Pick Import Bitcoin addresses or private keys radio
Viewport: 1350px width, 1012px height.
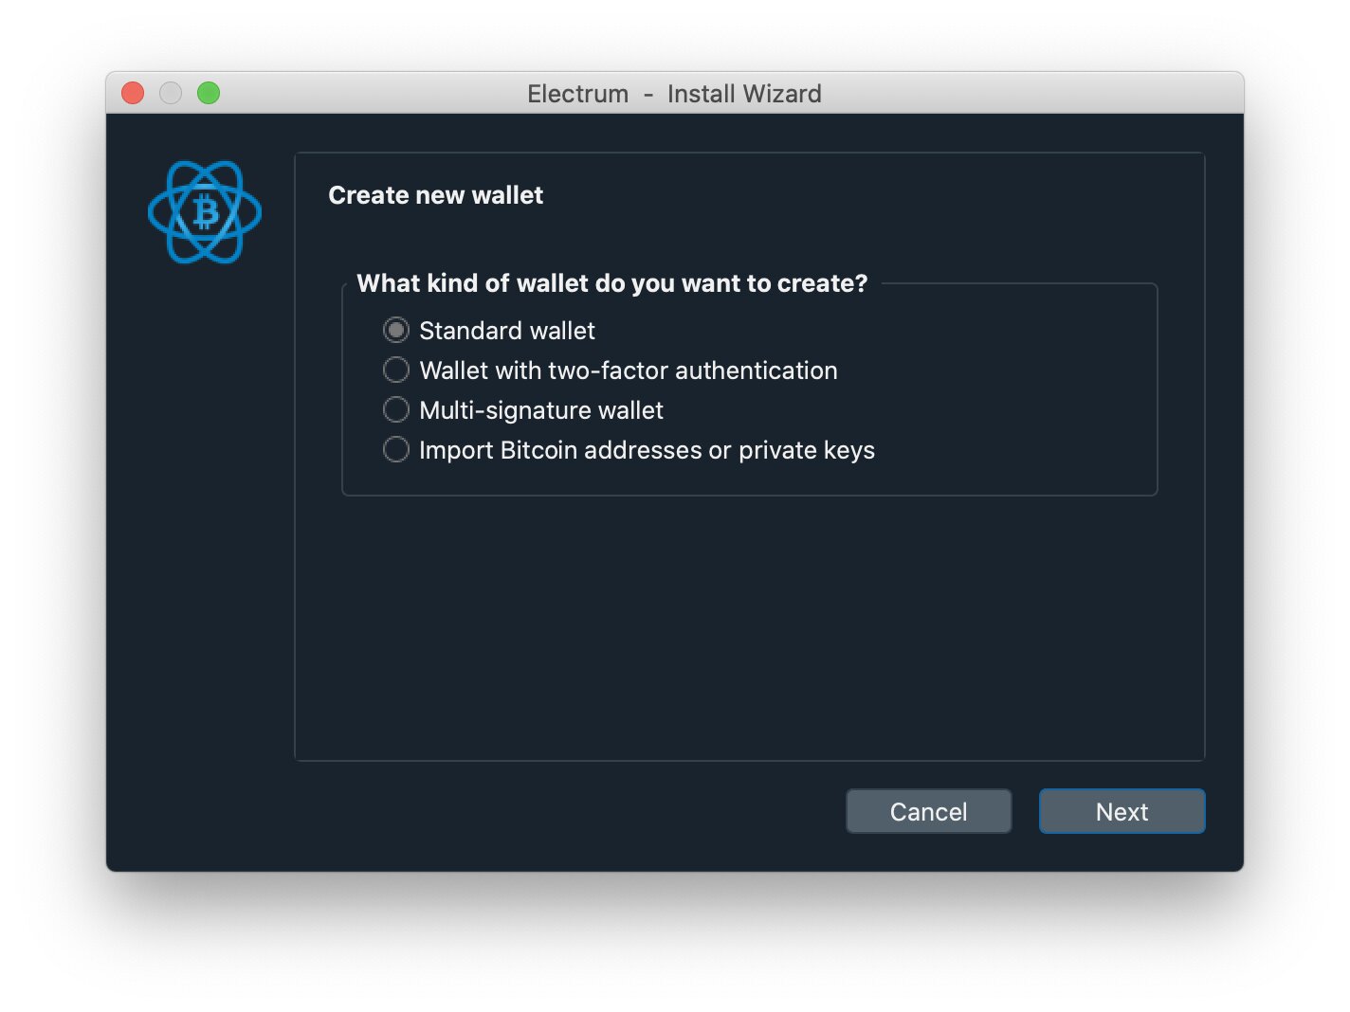(x=396, y=449)
